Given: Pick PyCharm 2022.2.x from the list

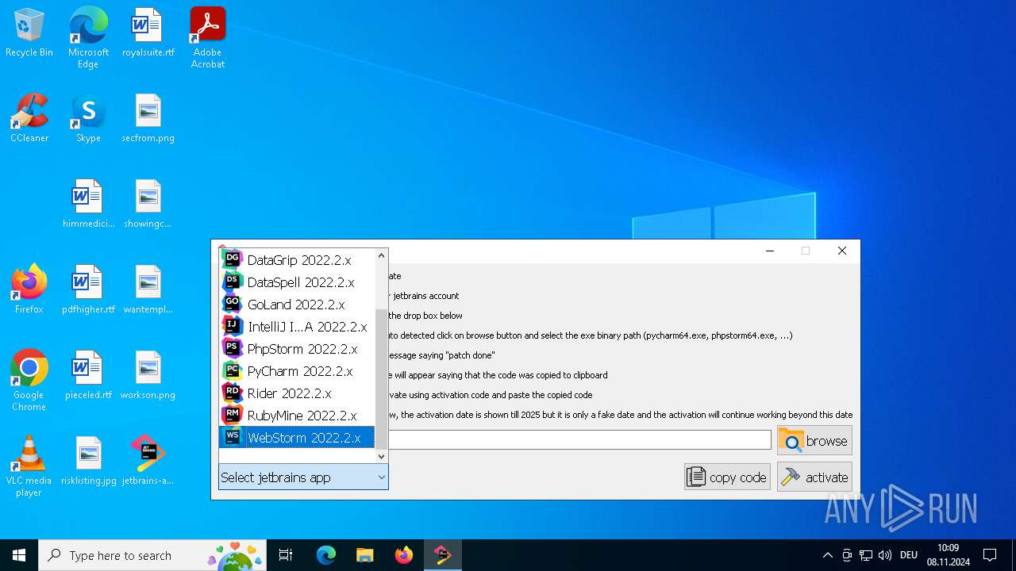Looking at the screenshot, I should click(x=297, y=370).
